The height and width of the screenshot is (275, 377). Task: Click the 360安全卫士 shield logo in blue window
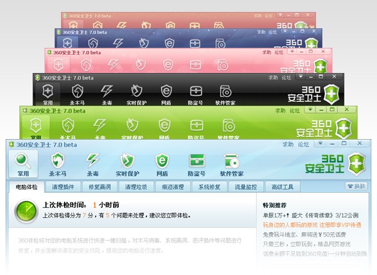[358, 164]
